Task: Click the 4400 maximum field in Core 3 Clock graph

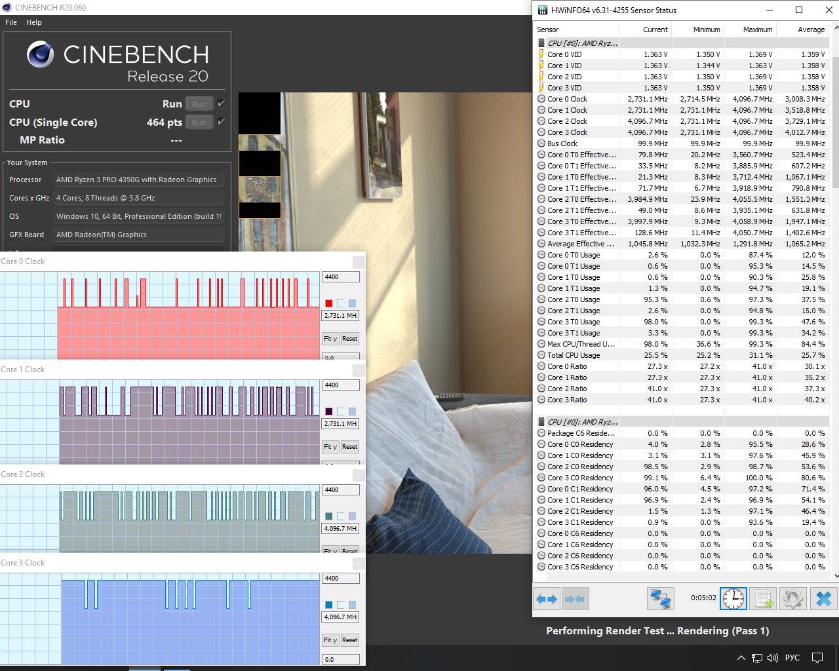Action: [341, 579]
